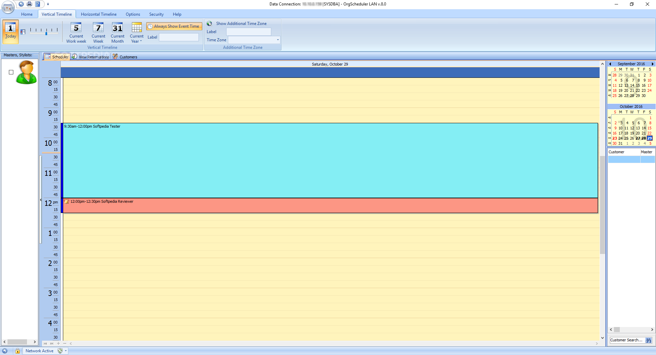Toggle Always Show Event Time
This screenshot has width=656, height=355.
click(174, 26)
